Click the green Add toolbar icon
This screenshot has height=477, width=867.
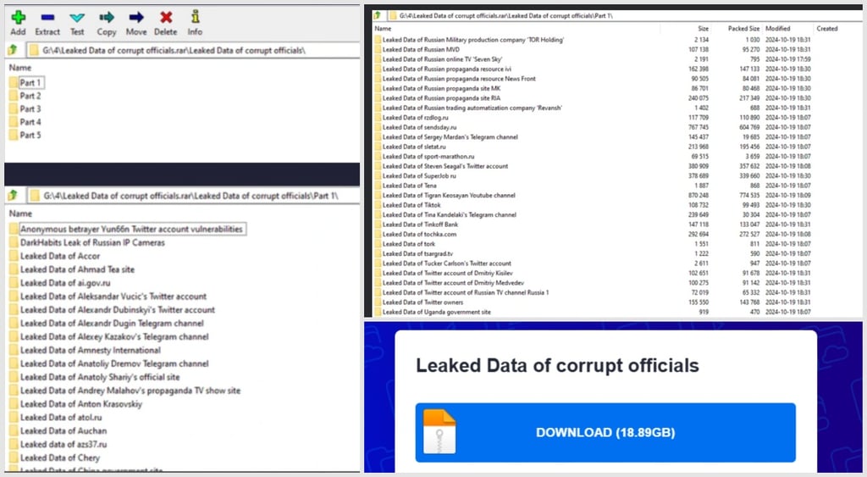[19, 18]
